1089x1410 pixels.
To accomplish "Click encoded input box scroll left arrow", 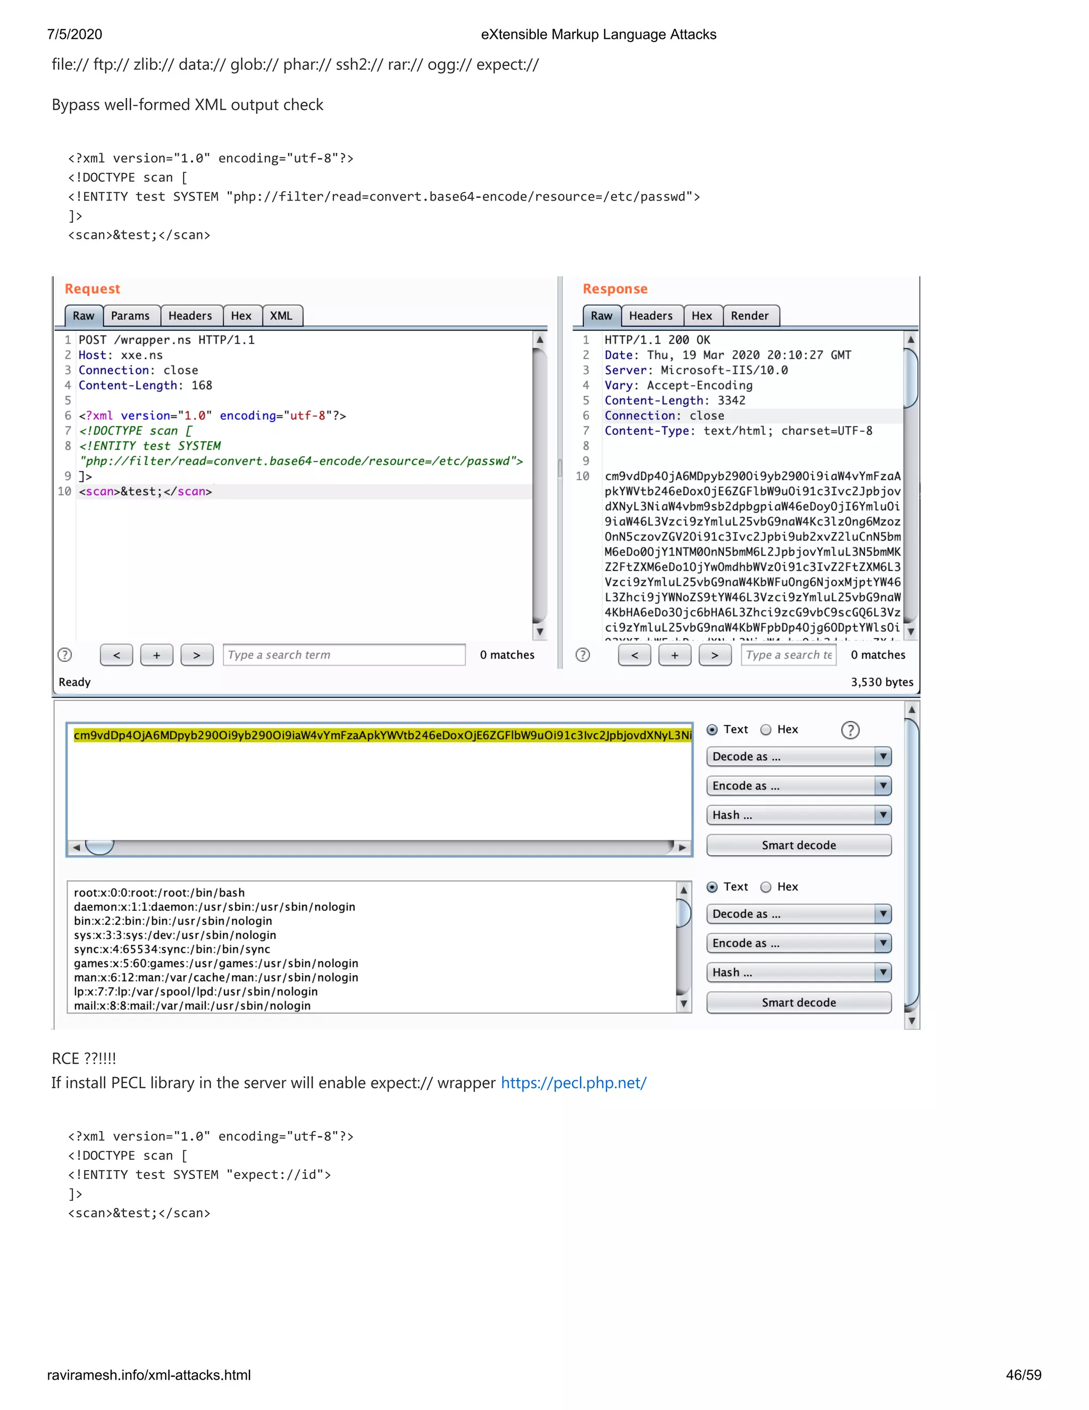I will click(x=76, y=847).
